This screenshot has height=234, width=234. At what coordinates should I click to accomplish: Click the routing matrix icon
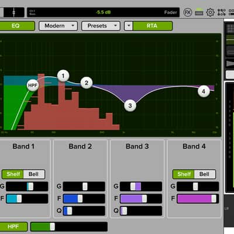[x=222, y=12]
